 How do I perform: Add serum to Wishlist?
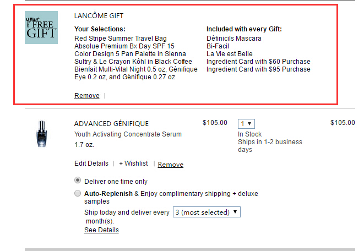point(133,163)
